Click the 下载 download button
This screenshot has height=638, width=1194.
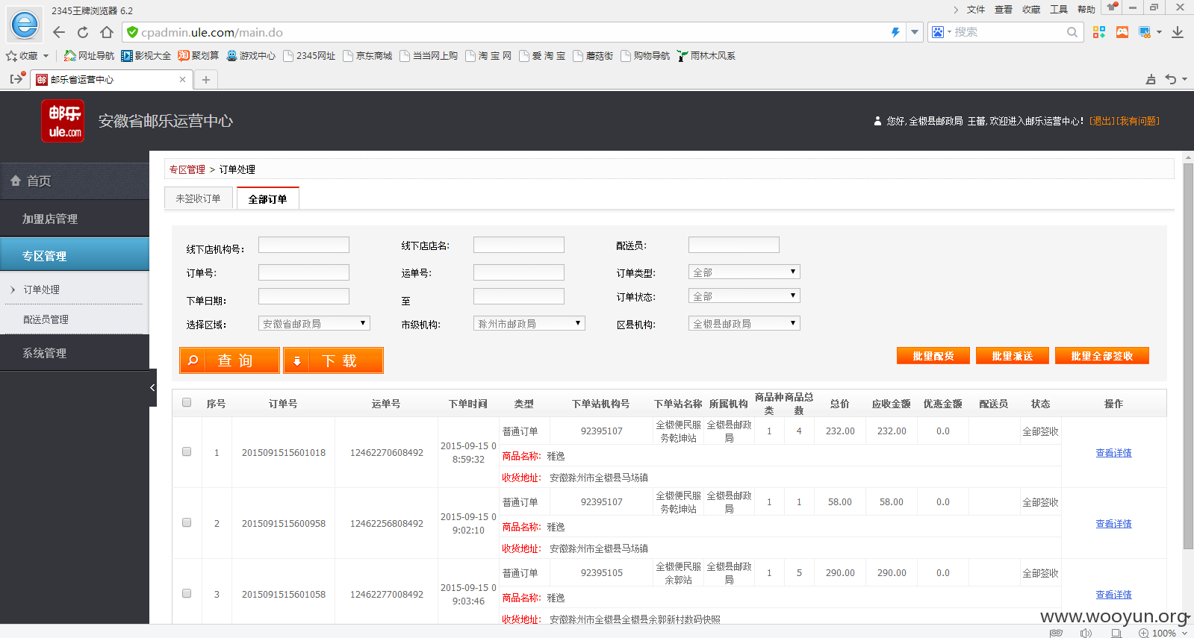333,360
